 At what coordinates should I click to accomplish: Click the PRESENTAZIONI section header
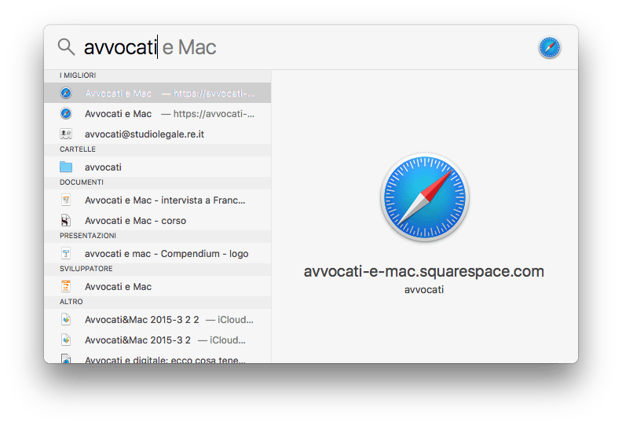(x=88, y=236)
